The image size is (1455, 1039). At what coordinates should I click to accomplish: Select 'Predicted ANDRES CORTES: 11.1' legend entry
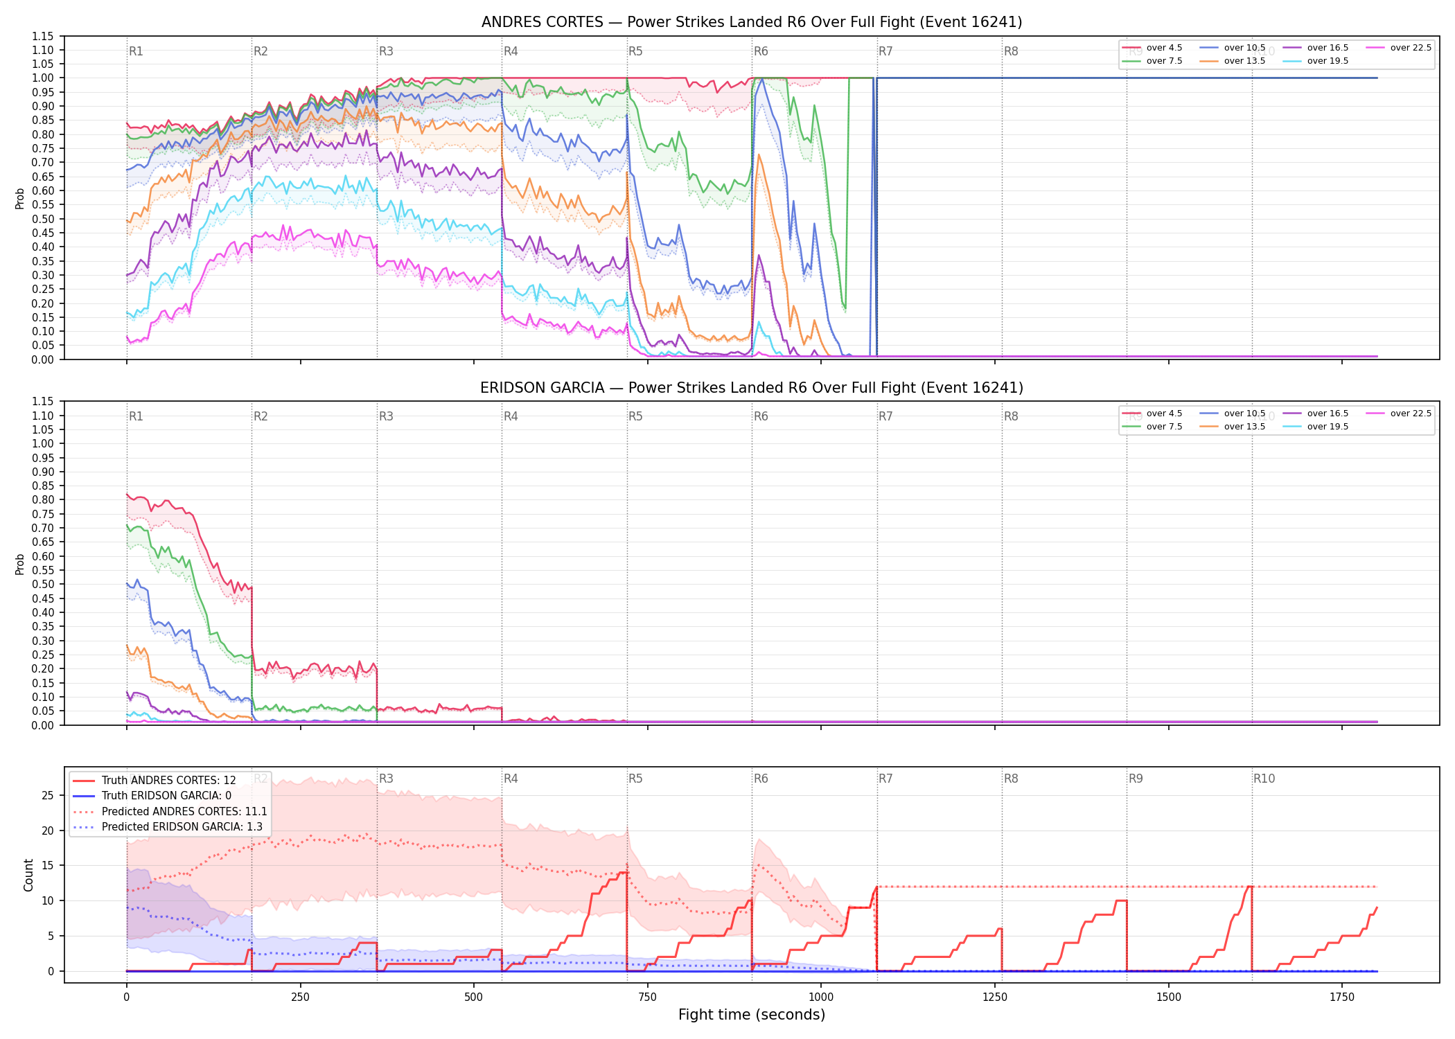click(x=170, y=812)
